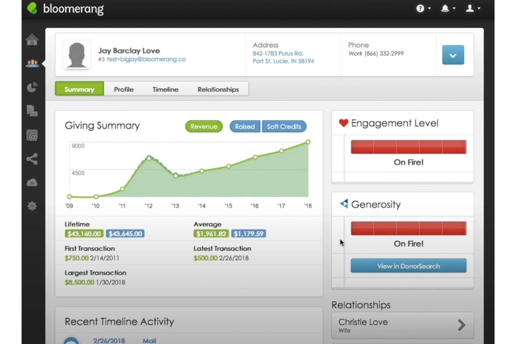This screenshot has height=344, width=516.
Task: Click the Port St. Lucie, IN 58194 link
Action: point(283,61)
